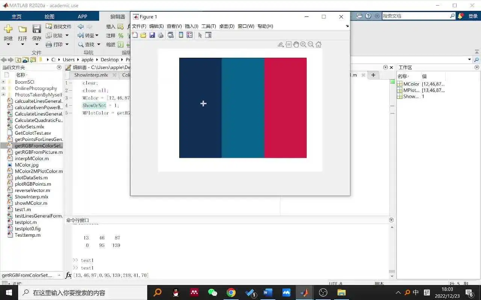
Task: Open the property inspector icon in Figure toolbar
Action: point(209,35)
